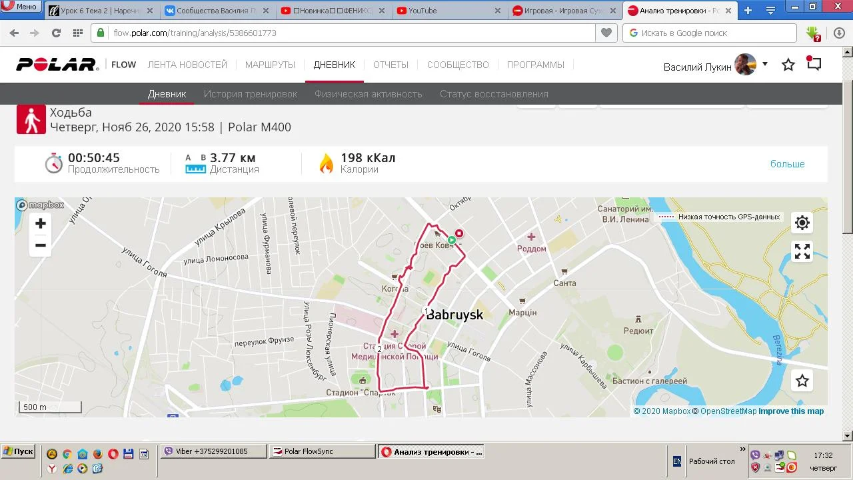The image size is (853, 480).
Task: Open the Сообщество menu
Action: (458, 65)
